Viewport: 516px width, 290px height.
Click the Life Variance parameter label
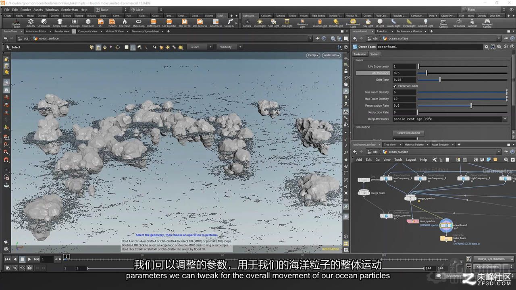tap(373, 73)
